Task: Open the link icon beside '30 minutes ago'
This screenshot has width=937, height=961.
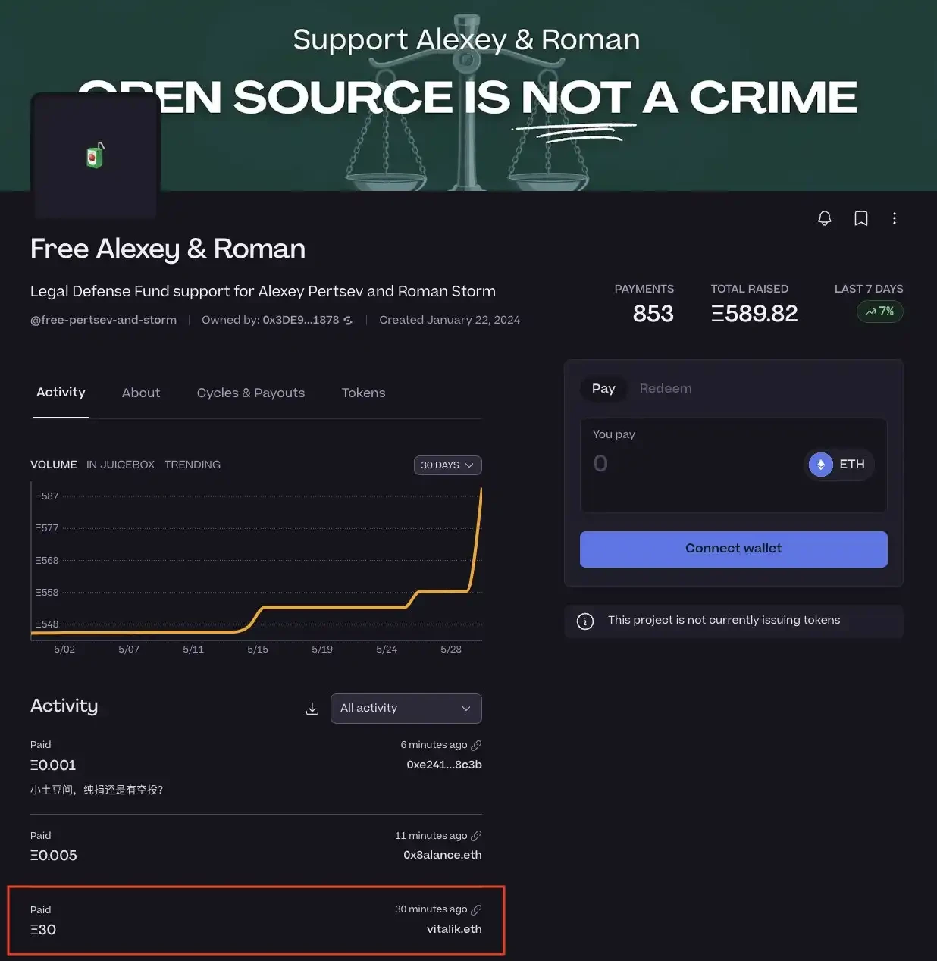Action: tap(476, 909)
